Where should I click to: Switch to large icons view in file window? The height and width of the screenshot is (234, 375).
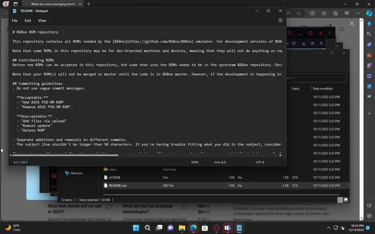[x=346, y=200]
